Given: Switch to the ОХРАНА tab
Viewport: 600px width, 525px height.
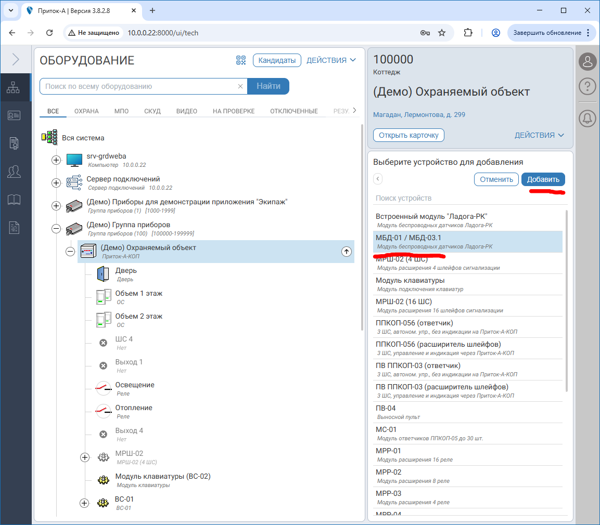Looking at the screenshot, I should point(86,111).
